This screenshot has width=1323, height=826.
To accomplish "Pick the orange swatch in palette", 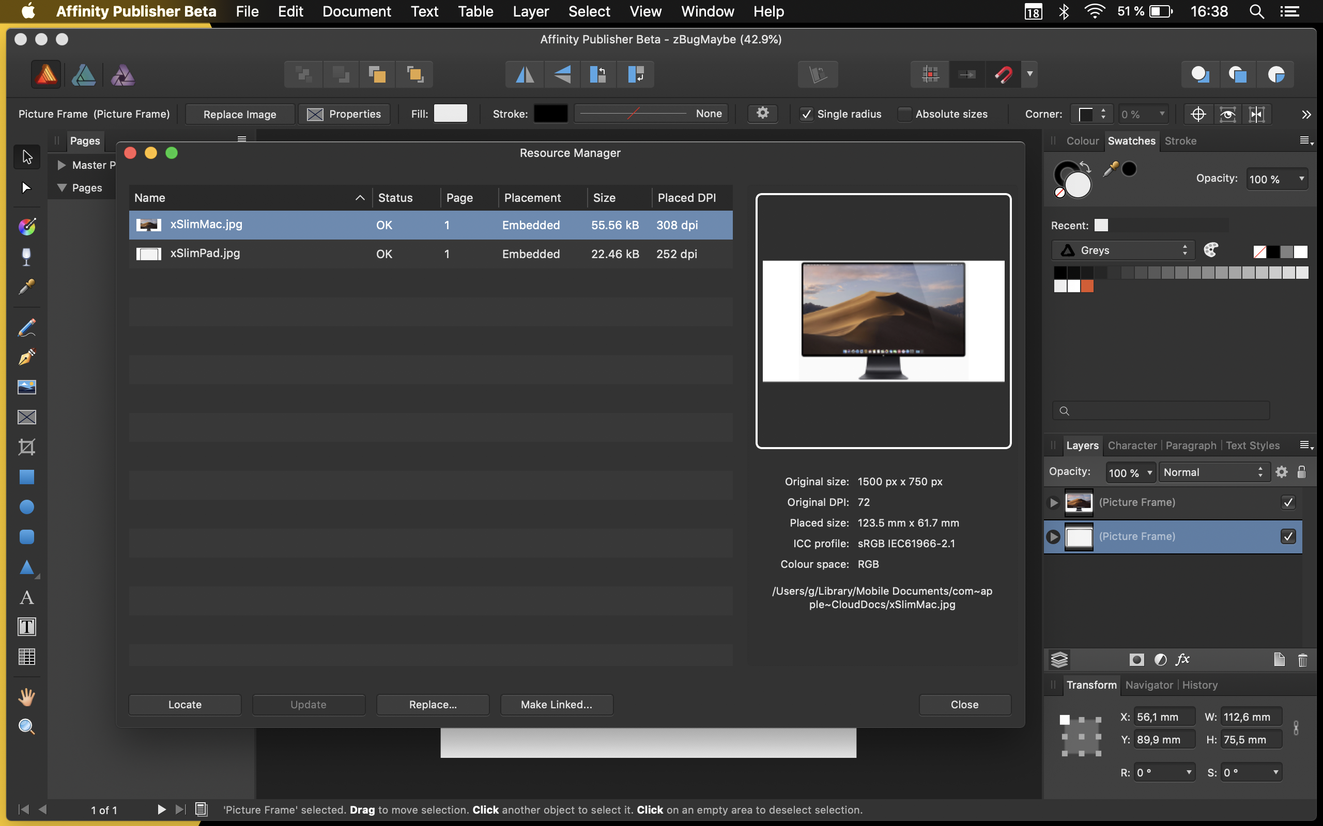I will (x=1087, y=286).
